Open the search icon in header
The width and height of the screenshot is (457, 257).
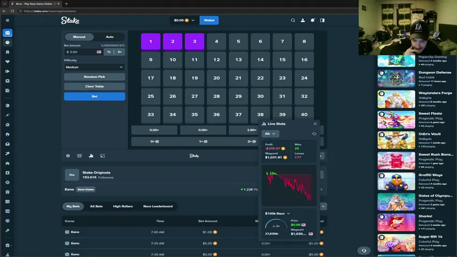tap(293, 20)
